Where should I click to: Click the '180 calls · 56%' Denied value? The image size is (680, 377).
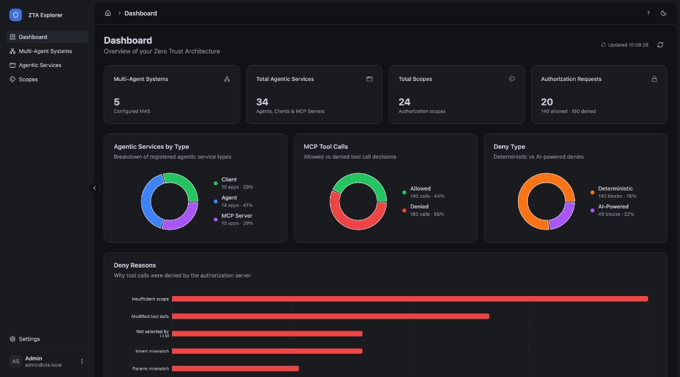coord(427,214)
